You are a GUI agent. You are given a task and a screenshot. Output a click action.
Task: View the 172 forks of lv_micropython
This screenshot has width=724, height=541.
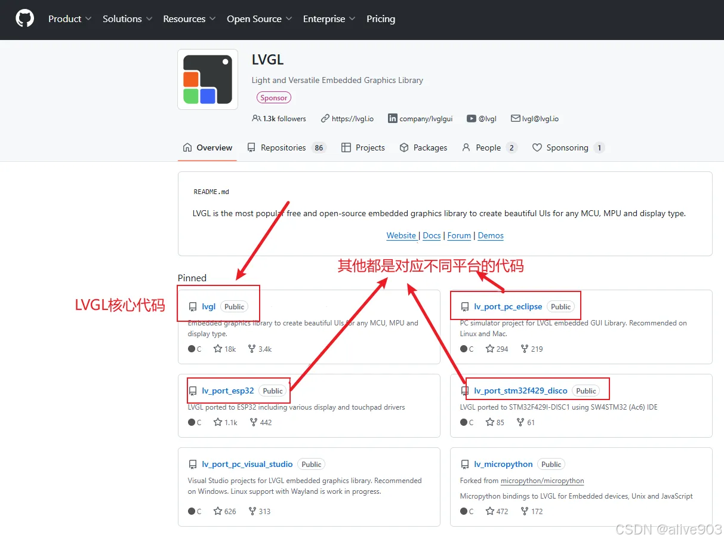532,511
